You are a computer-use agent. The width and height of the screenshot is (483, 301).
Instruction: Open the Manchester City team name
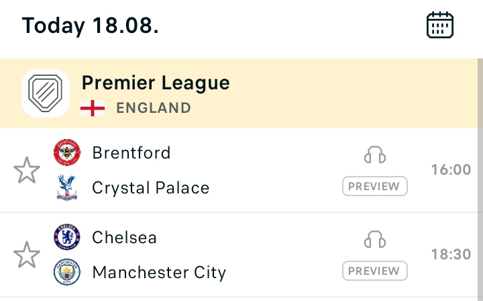pyautogui.click(x=159, y=273)
